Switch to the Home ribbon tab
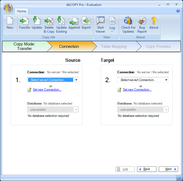 (x=21, y=11)
